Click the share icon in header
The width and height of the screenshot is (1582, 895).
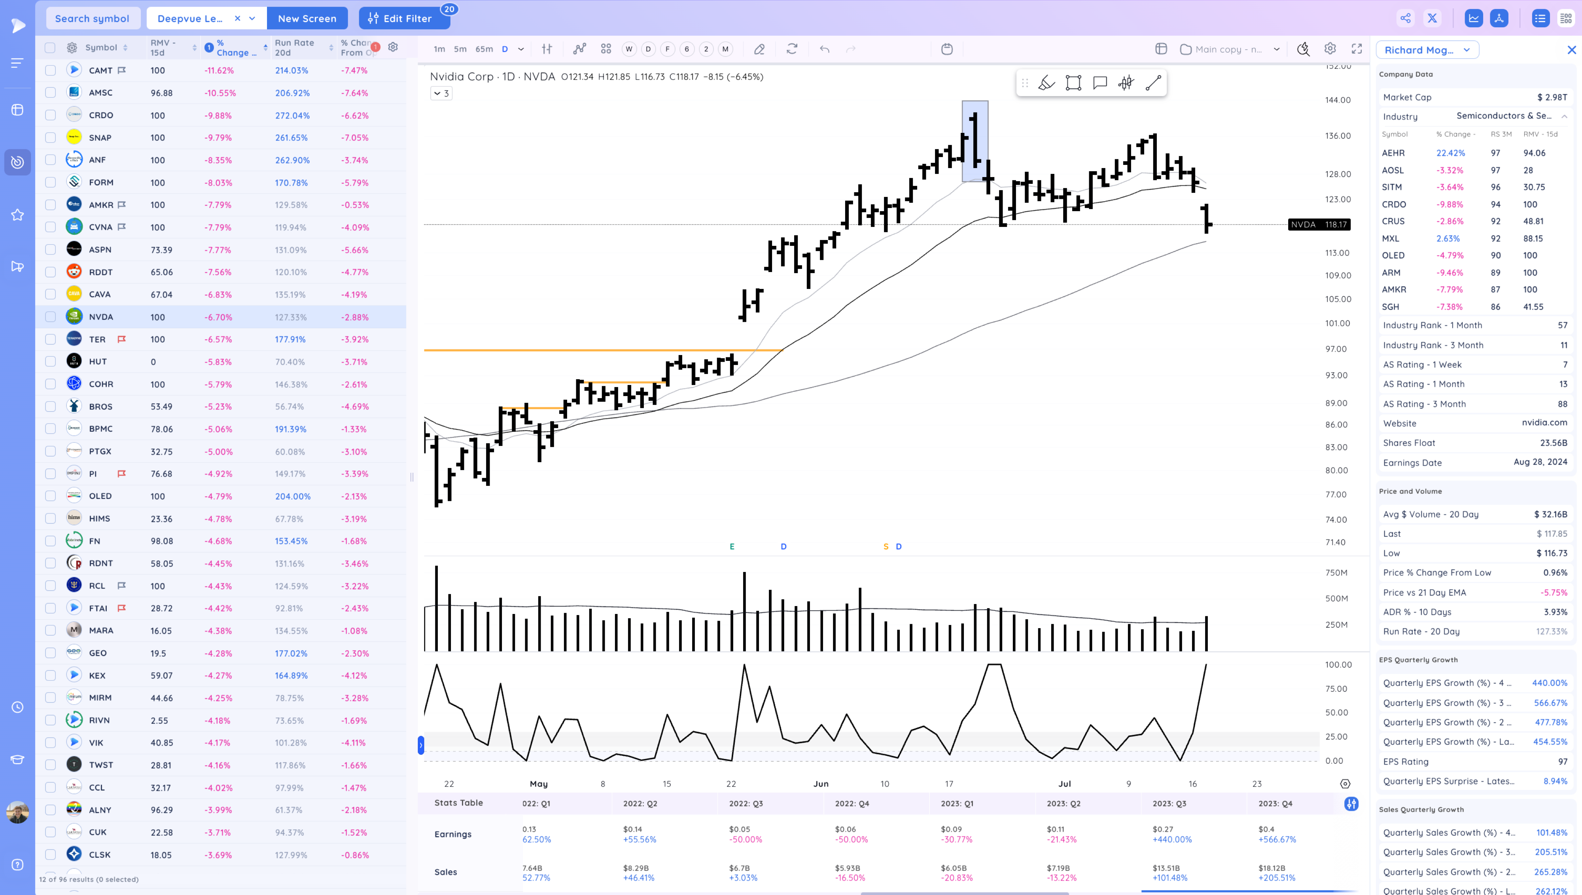coord(1406,19)
